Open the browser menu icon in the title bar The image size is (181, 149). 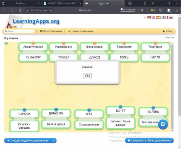(x=153, y=4)
